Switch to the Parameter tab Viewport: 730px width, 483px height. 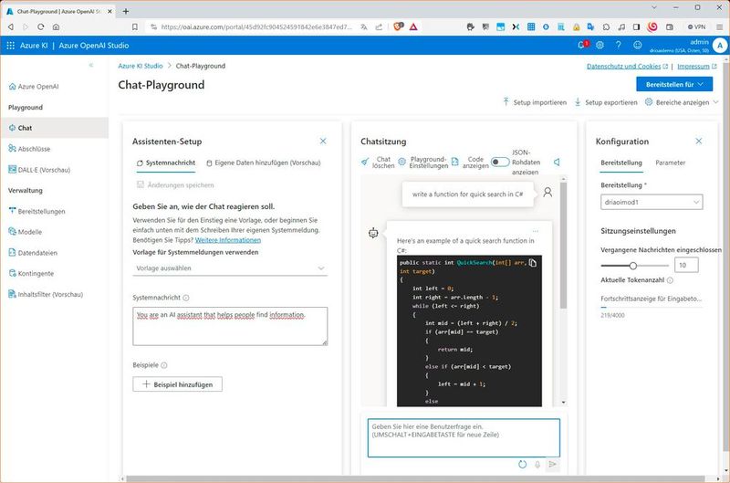670,163
